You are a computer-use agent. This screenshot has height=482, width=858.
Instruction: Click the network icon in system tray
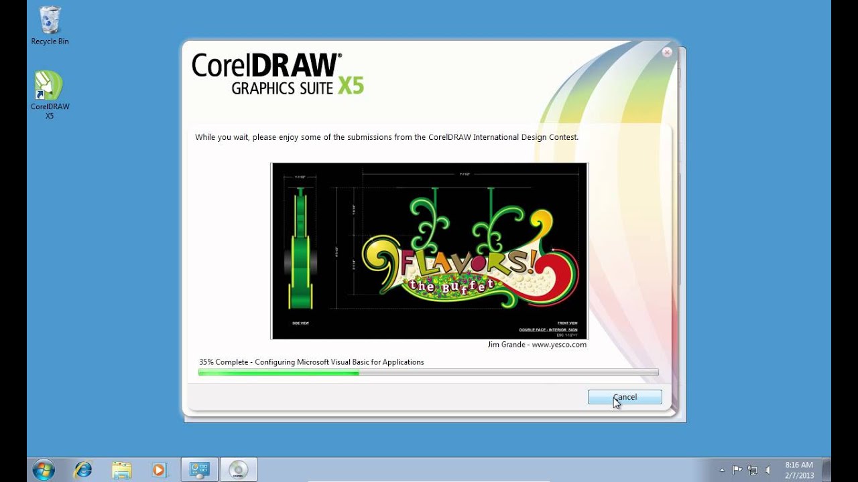(x=753, y=470)
